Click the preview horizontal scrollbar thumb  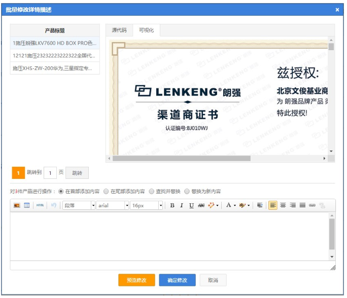point(182,158)
